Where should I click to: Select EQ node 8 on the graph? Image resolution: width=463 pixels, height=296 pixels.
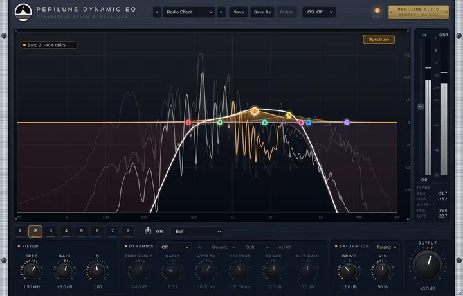point(301,123)
